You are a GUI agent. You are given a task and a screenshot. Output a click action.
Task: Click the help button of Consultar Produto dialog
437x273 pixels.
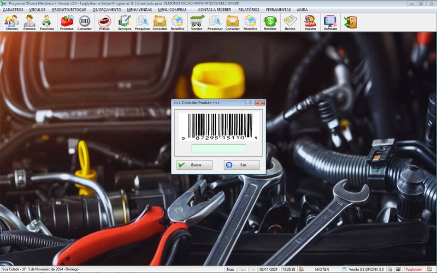(250, 103)
